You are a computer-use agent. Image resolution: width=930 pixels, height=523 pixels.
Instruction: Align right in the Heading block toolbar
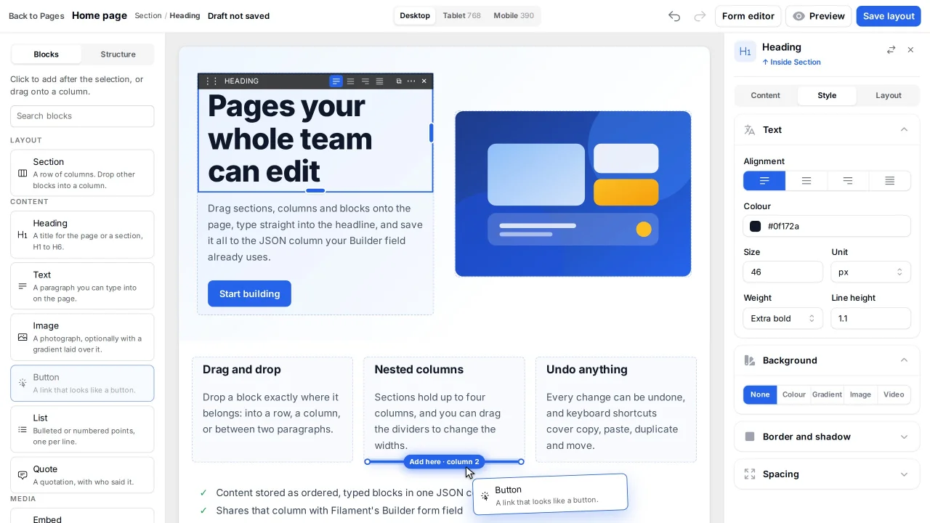(365, 81)
